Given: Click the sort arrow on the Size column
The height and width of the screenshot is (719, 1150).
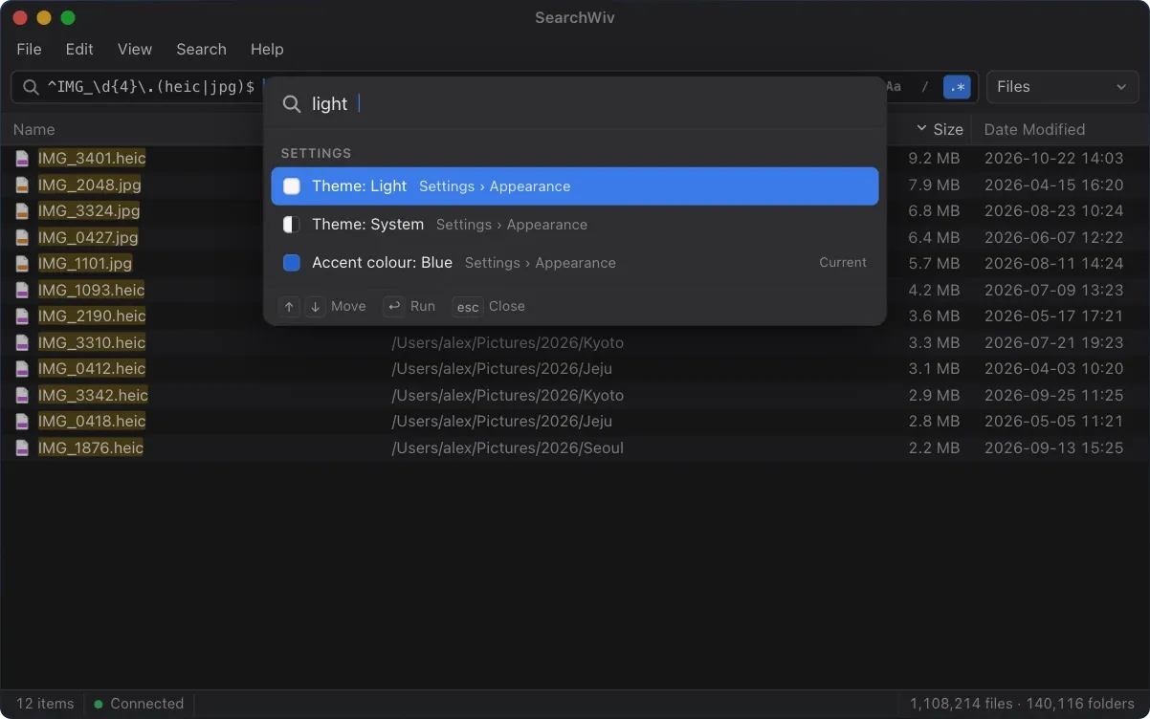Looking at the screenshot, I should (921, 129).
